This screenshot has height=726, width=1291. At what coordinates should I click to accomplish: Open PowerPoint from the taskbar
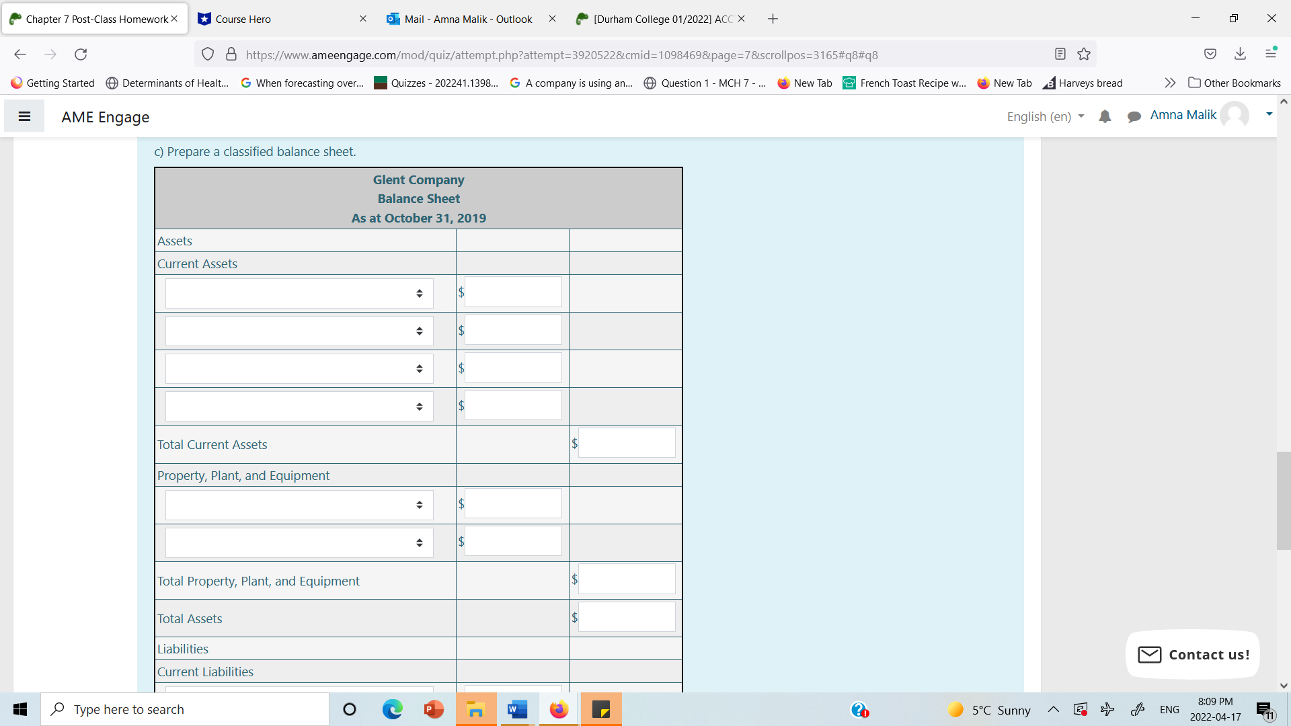click(434, 709)
